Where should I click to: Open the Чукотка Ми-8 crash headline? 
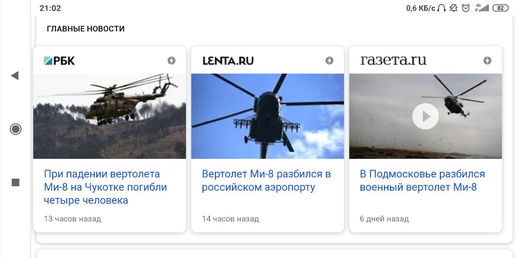[105, 187]
